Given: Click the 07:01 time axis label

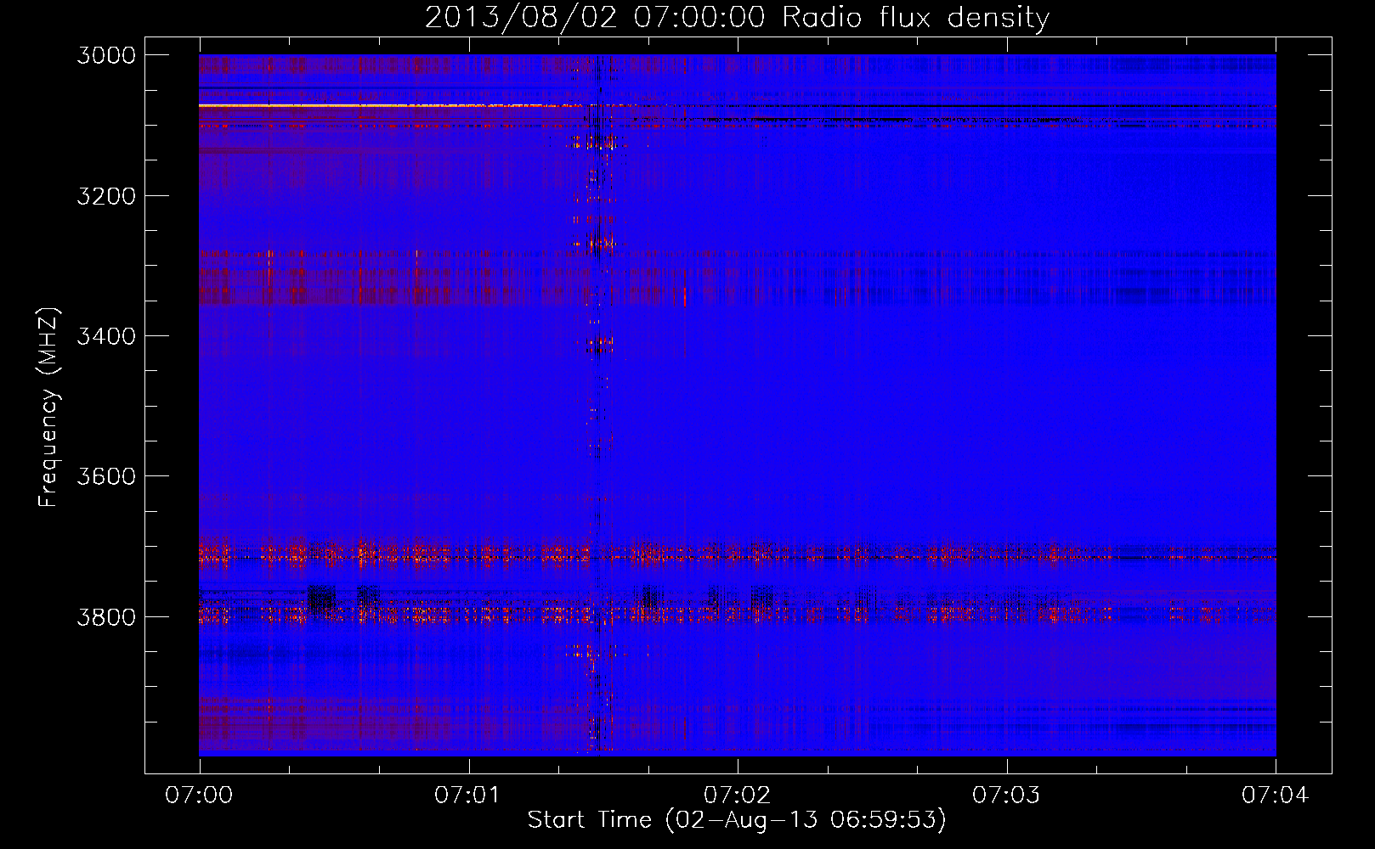Looking at the screenshot, I should pyautogui.click(x=468, y=796).
